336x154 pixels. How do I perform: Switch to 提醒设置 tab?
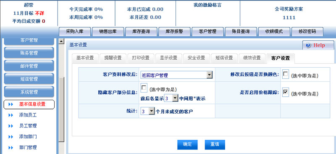[x=113, y=58]
